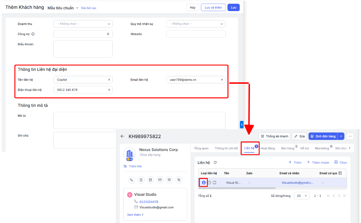The height and width of the screenshot is (223, 361).
Task: Switch to the Hoạt động tab
Action: pyautogui.click(x=268, y=148)
